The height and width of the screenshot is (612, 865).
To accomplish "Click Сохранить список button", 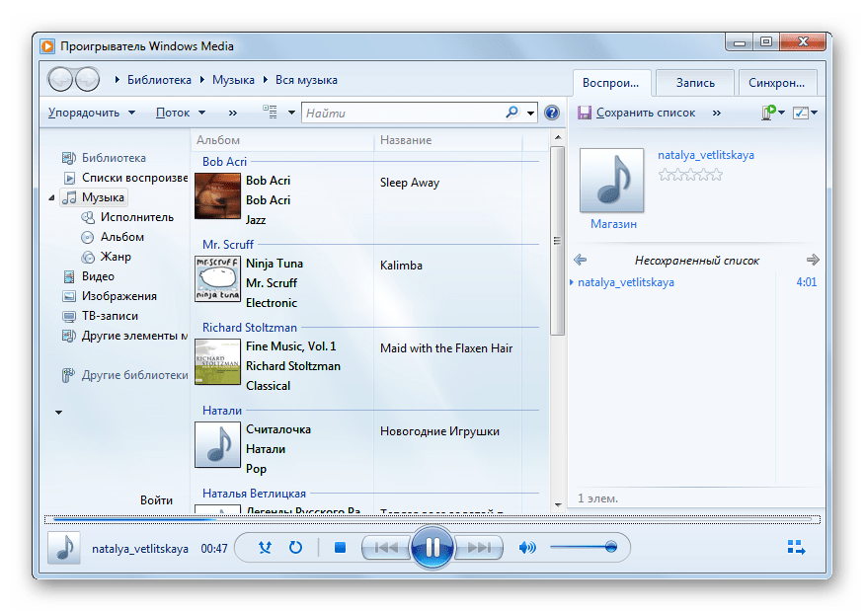I will [637, 113].
